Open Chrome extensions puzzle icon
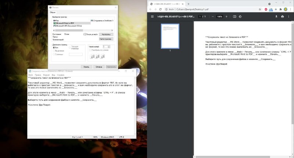The width and height of the screenshot is (294, 158). [x=280, y=9]
